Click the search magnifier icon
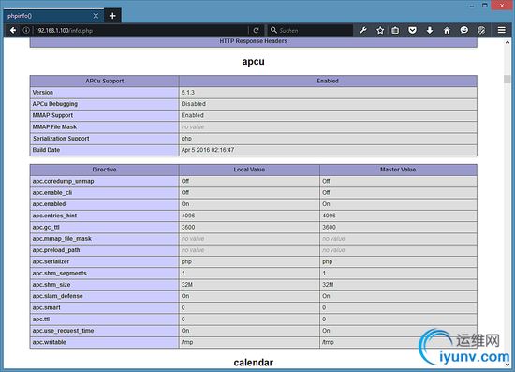 pos(273,30)
